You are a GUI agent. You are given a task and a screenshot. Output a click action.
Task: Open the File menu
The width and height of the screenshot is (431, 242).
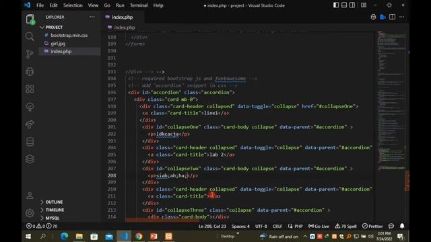pos(40,5)
